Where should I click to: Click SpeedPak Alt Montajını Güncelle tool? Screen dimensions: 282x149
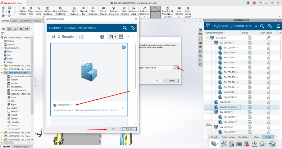coord(168,12)
